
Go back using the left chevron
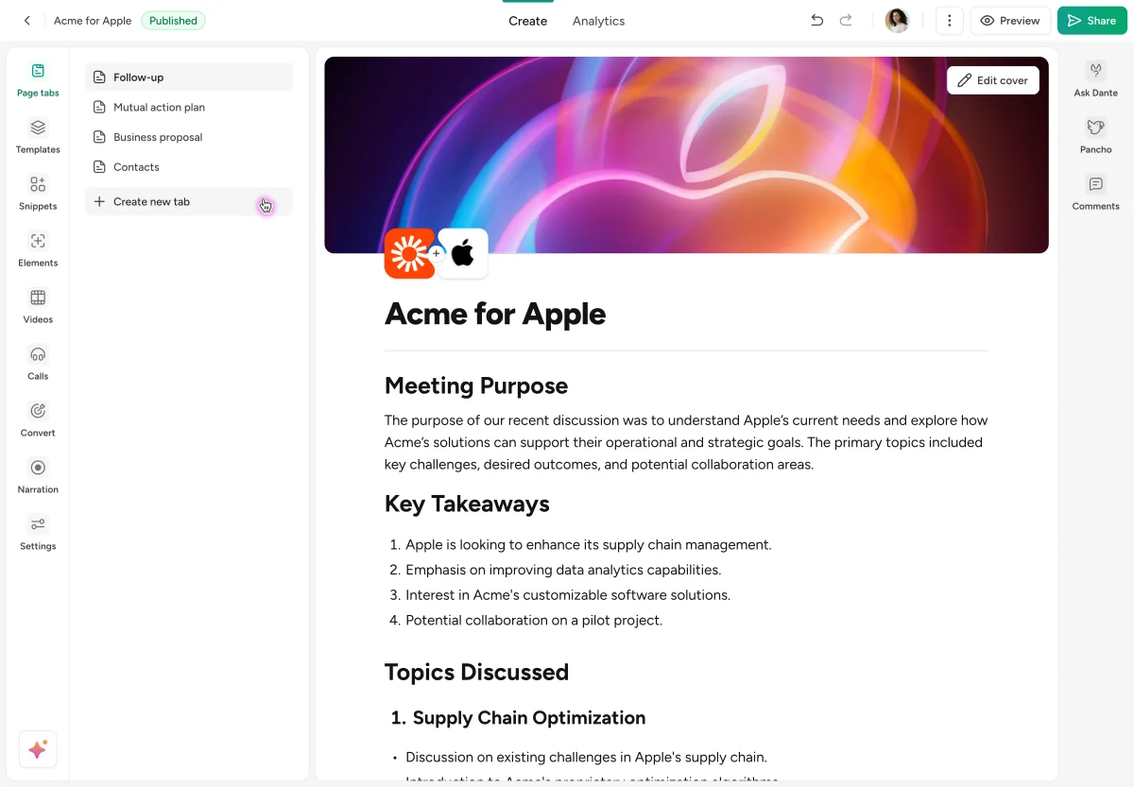coord(27,21)
